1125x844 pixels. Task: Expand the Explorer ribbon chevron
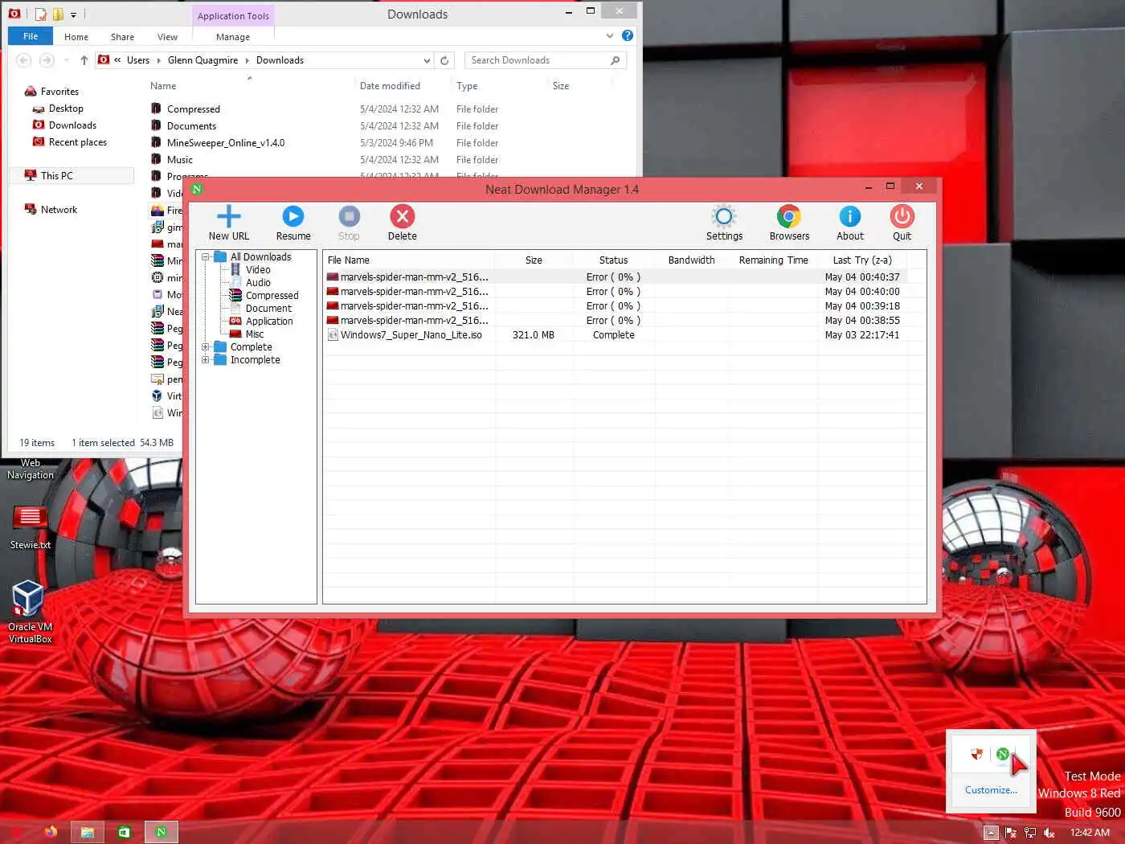pyautogui.click(x=610, y=35)
